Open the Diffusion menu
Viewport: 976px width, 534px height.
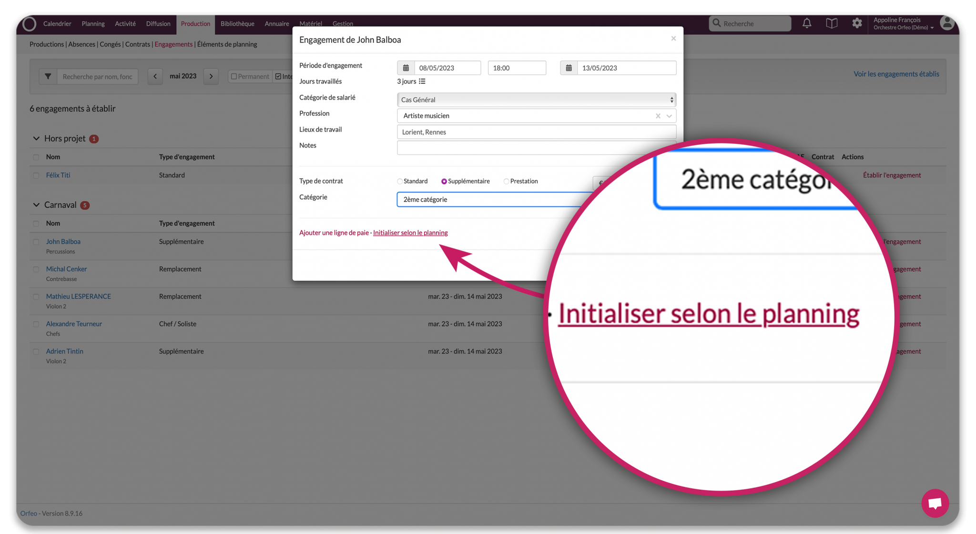158,23
